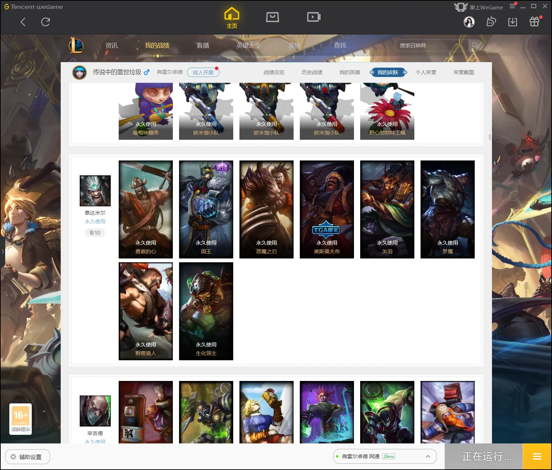Click the Tencent WeGame title logo
Image resolution: width=552 pixels, height=470 pixels.
point(33,7)
